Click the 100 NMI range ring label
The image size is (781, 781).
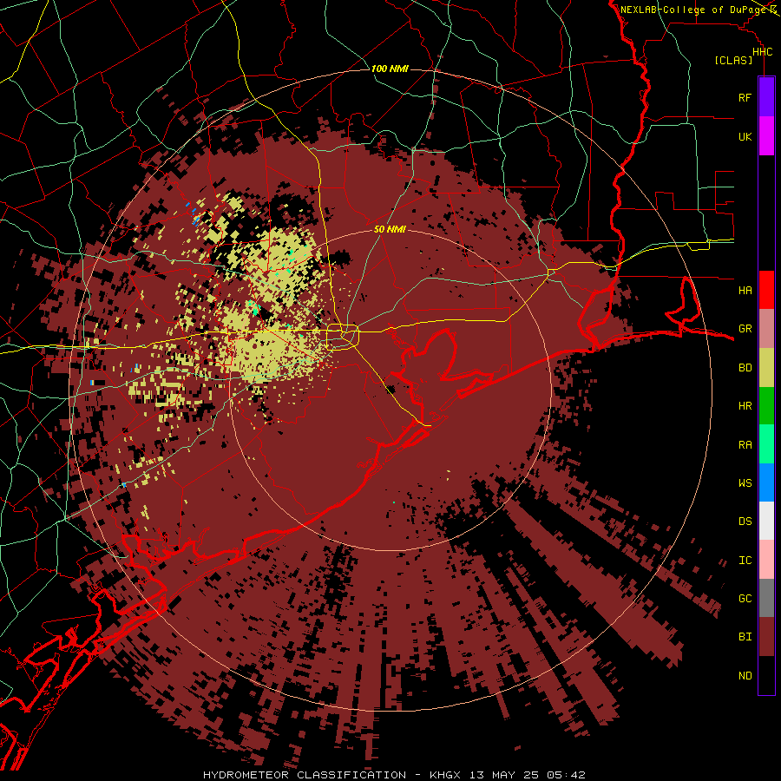pyautogui.click(x=390, y=69)
